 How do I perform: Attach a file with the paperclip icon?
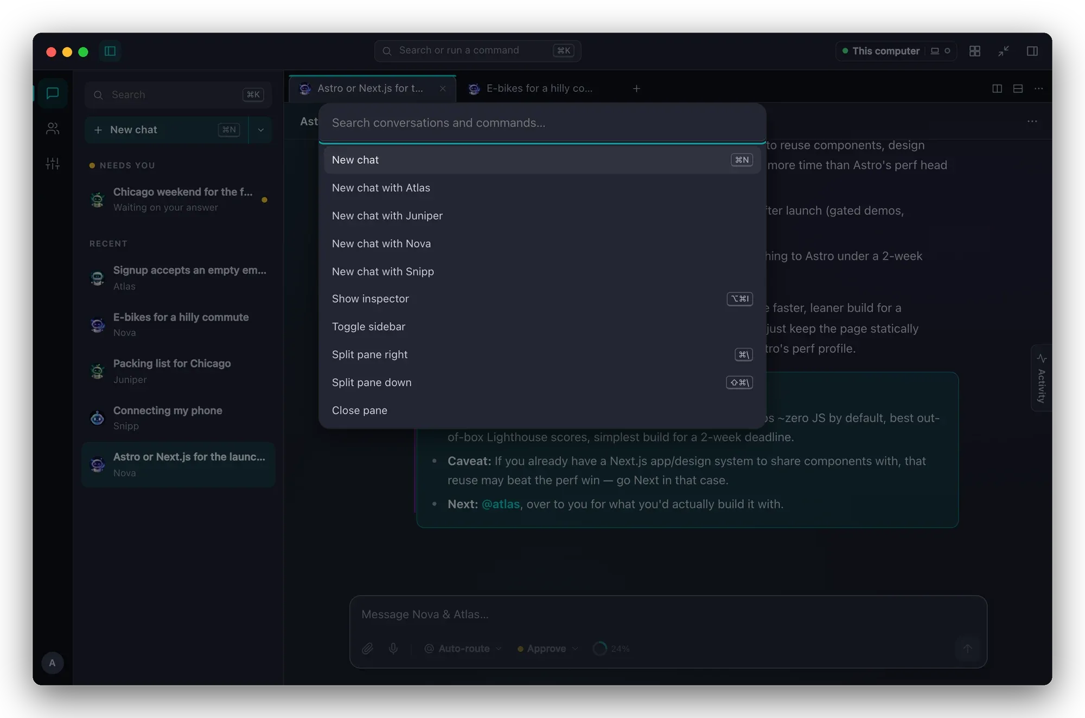click(x=368, y=649)
